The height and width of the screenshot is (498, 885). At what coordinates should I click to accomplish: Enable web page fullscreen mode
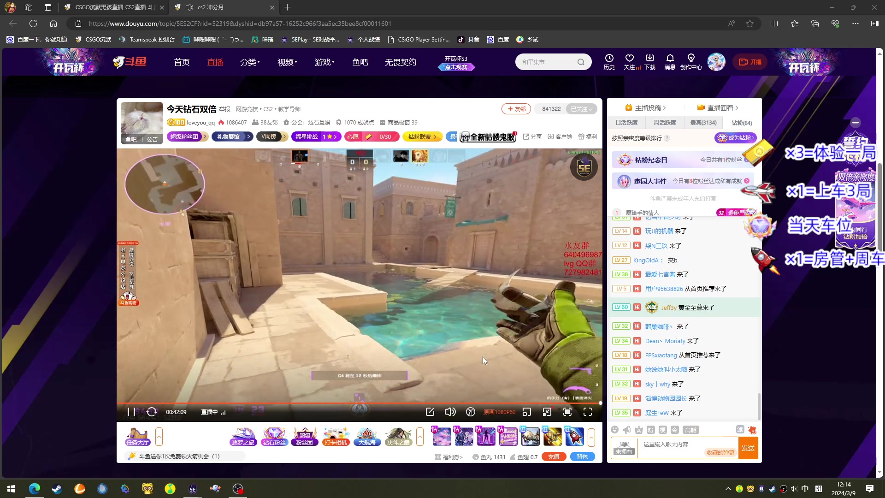pyautogui.click(x=567, y=412)
